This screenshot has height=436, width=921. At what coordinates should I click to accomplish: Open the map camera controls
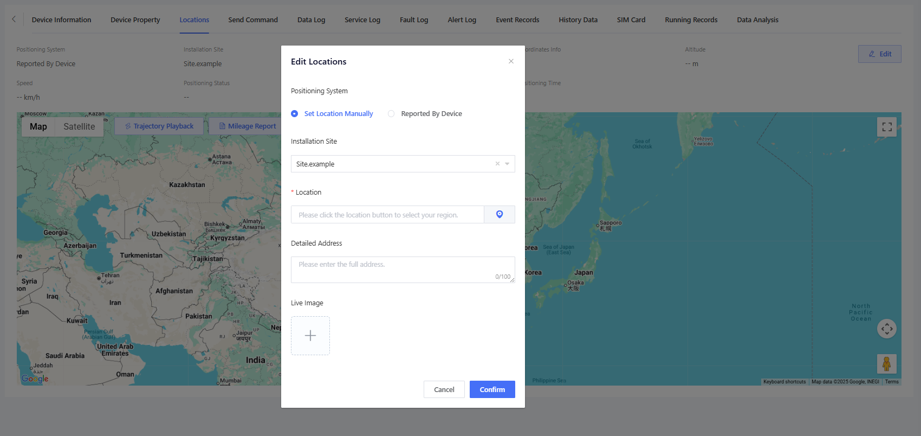(886, 329)
